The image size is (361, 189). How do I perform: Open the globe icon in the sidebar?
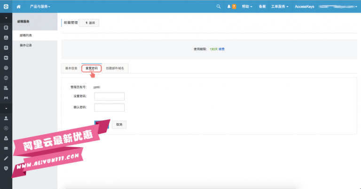coord(6,68)
